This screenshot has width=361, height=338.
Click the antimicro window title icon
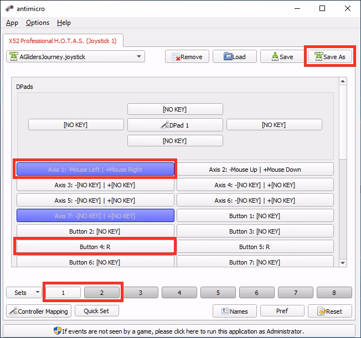tap(9, 8)
